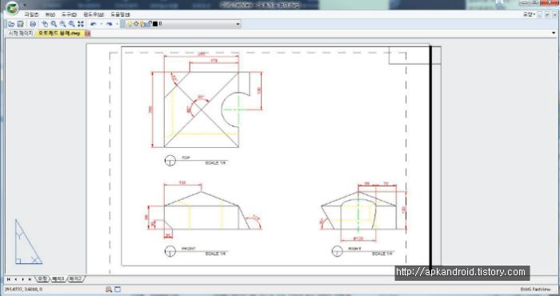Click the third magnifier zoom icon

71,24
